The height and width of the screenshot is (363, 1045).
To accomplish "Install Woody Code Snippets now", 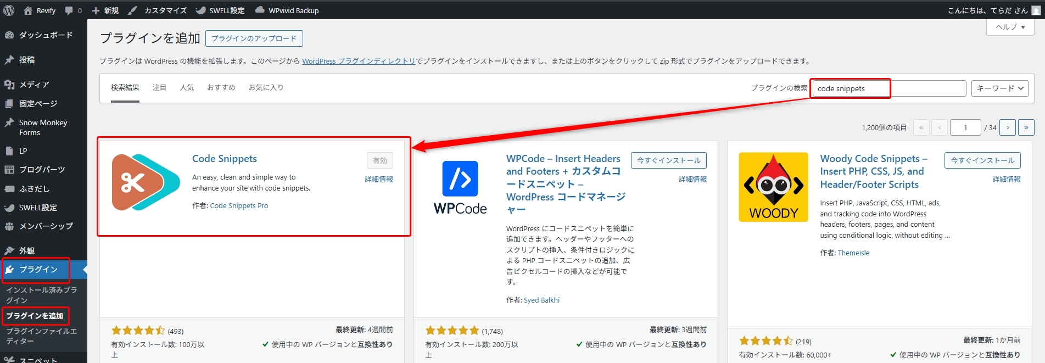I will [x=983, y=160].
